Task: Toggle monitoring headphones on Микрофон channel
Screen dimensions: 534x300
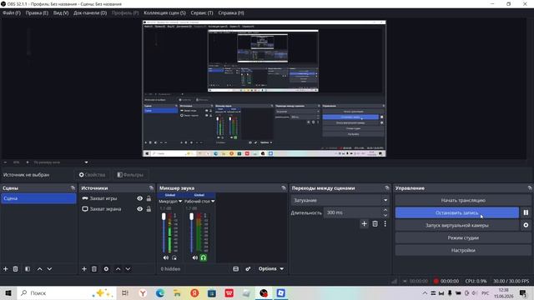Action: pos(174,257)
